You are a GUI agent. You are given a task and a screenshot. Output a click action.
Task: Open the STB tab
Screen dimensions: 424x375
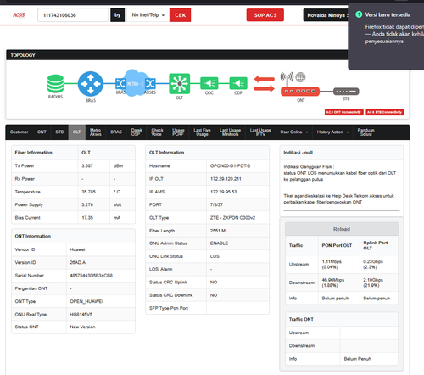(x=59, y=132)
